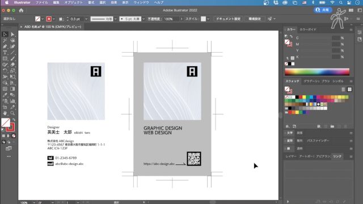Image resolution: width=363 pixels, height=204 pixels.
Task: Select the Paintbrush tool
Action: 12,58
